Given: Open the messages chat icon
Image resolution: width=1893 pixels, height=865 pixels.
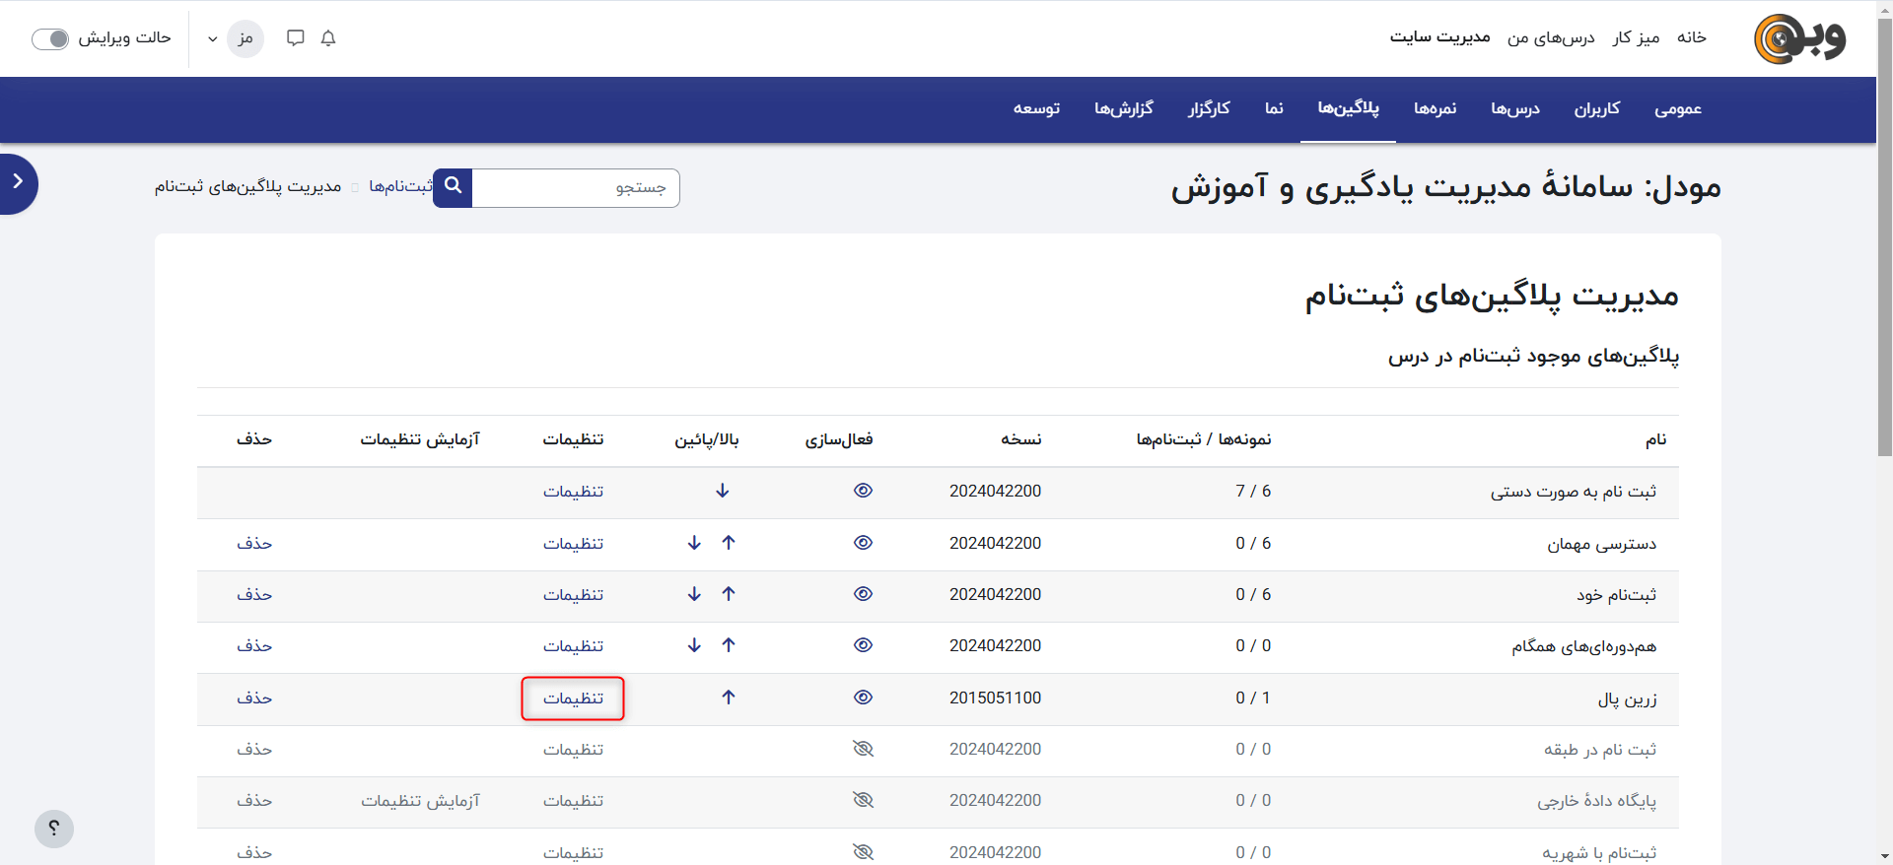Looking at the screenshot, I should 295,38.
